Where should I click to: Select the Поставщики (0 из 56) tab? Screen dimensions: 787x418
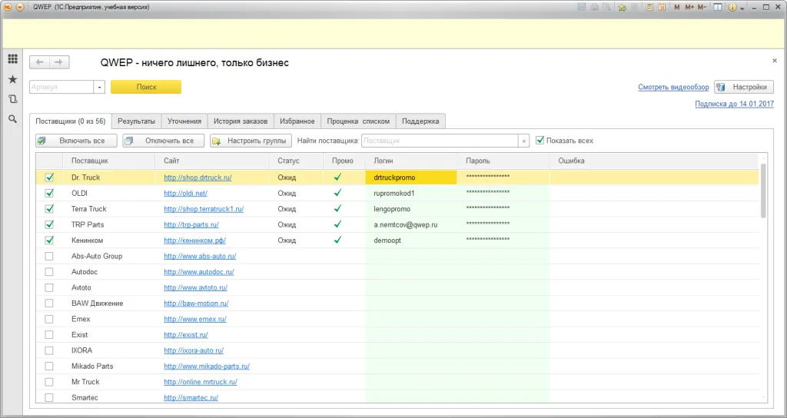[x=71, y=121]
